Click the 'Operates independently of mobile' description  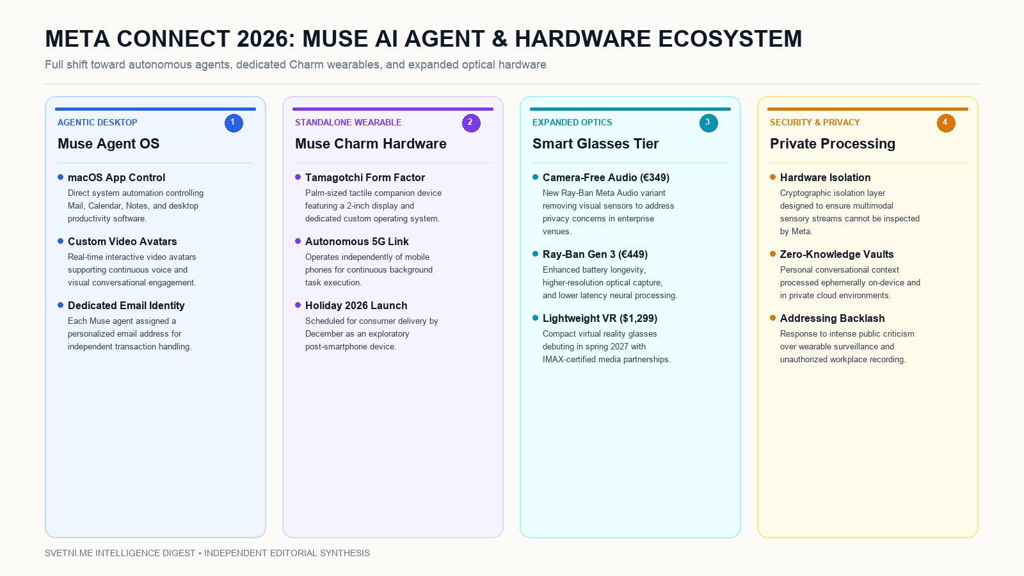369,269
